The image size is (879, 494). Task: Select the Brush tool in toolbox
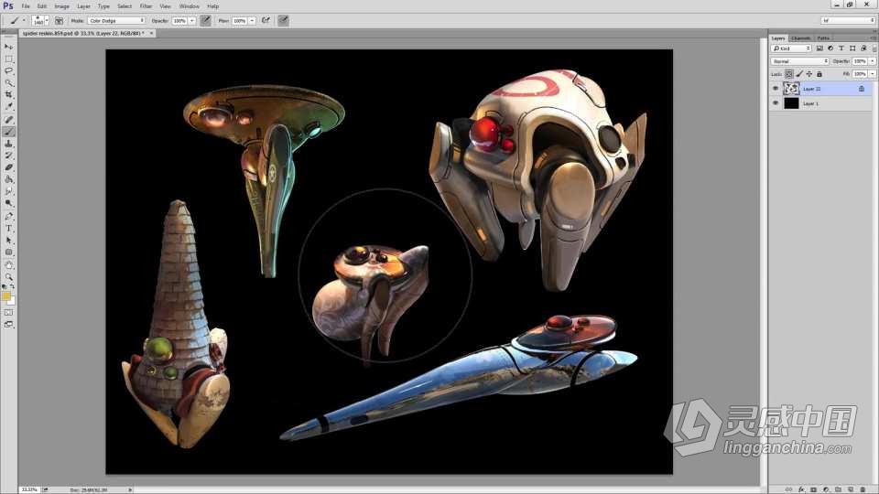pyautogui.click(x=8, y=132)
